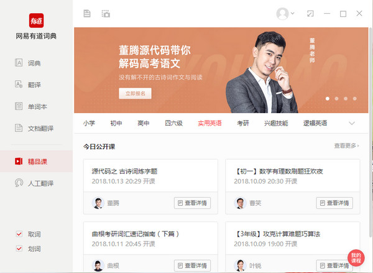
Task: Select the last banner carousel dot
Action: (354, 98)
